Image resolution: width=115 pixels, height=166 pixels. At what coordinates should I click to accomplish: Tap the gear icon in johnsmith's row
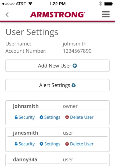pos(41,117)
